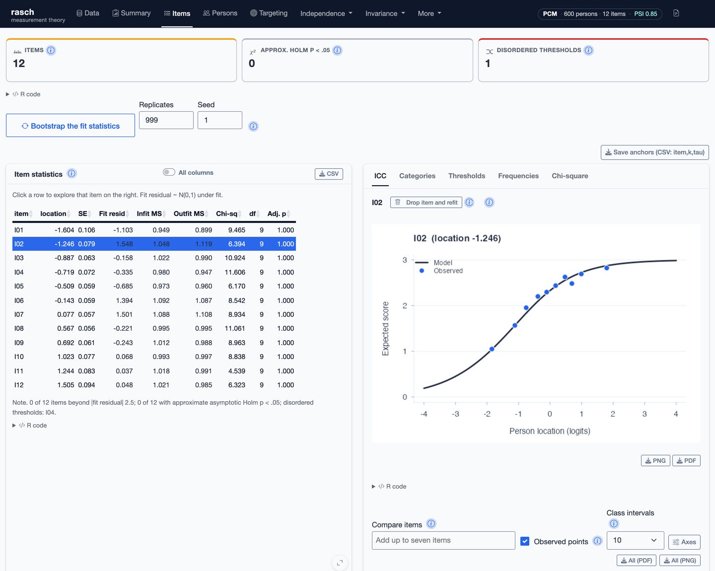The image size is (715, 571).
Task: Switch to the Thresholds tab
Action: [467, 176]
